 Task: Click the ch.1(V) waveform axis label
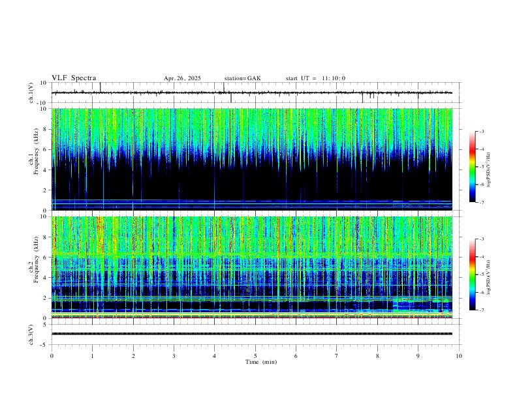click(31, 93)
